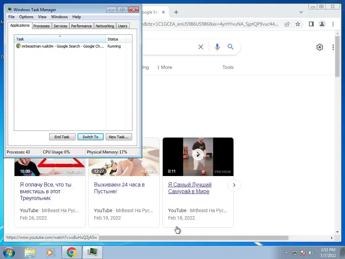Click 'Processes: 43' status text
The height and width of the screenshot is (259, 345).
[18, 152]
